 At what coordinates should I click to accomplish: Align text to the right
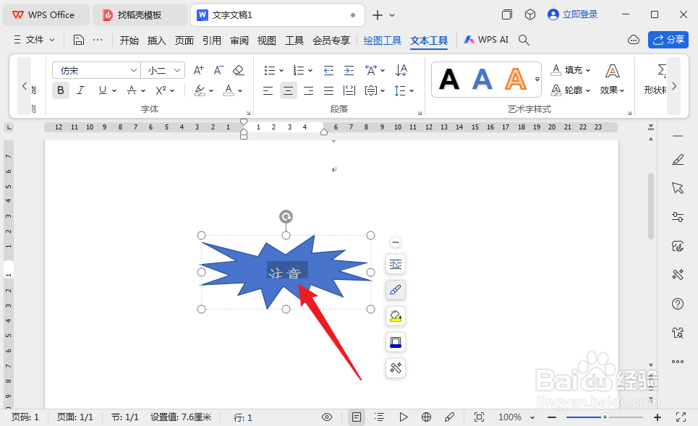(x=308, y=91)
